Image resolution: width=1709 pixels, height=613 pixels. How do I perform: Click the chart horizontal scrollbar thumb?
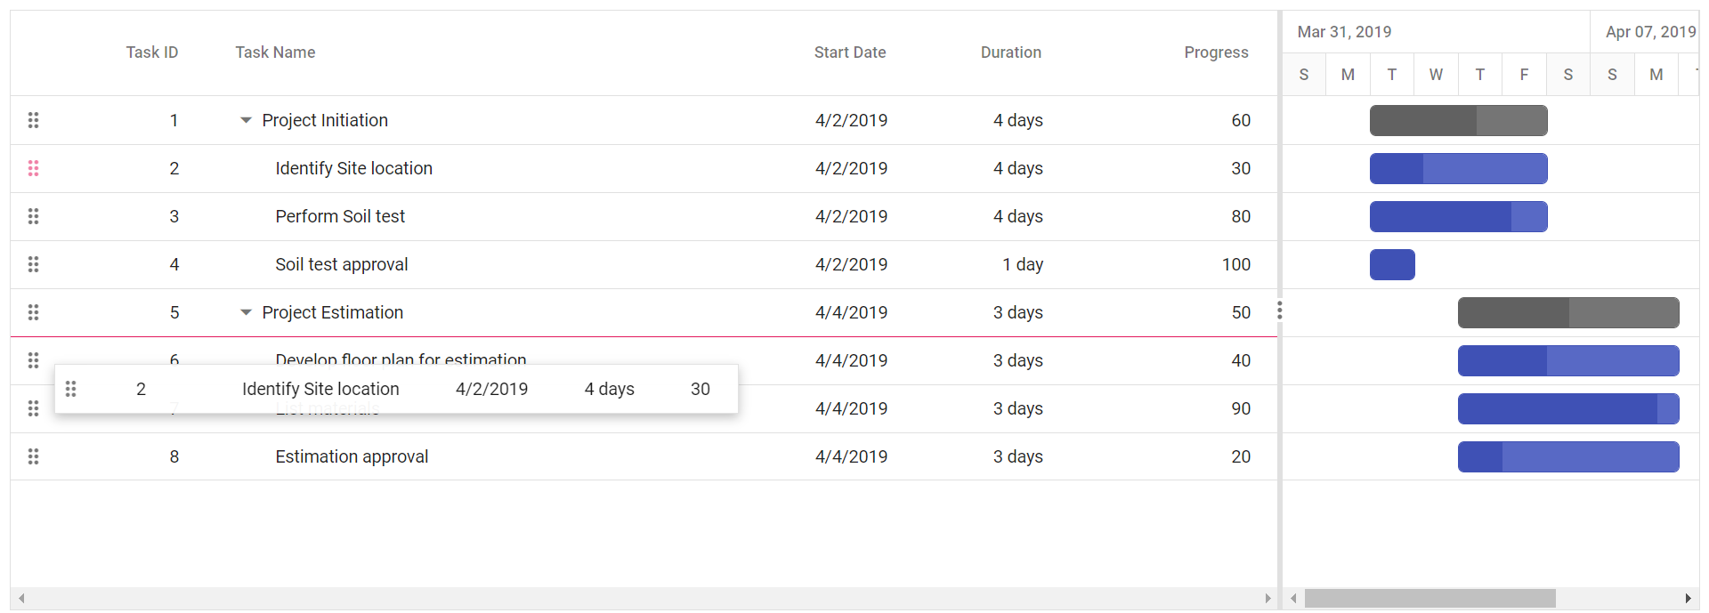1429,599
